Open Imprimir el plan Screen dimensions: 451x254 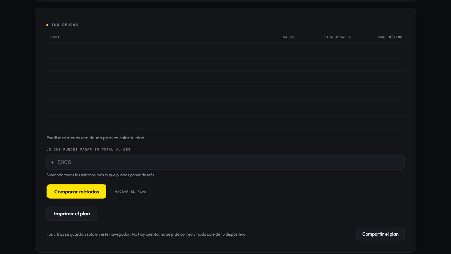coord(72,213)
